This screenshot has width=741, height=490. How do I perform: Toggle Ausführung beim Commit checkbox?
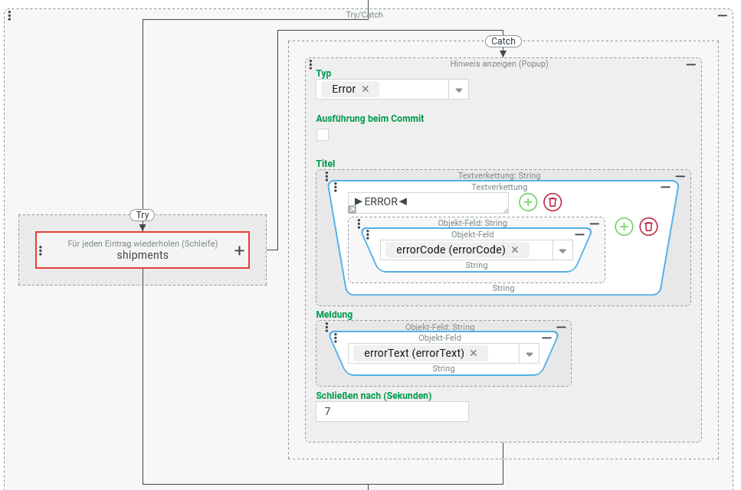click(x=323, y=135)
